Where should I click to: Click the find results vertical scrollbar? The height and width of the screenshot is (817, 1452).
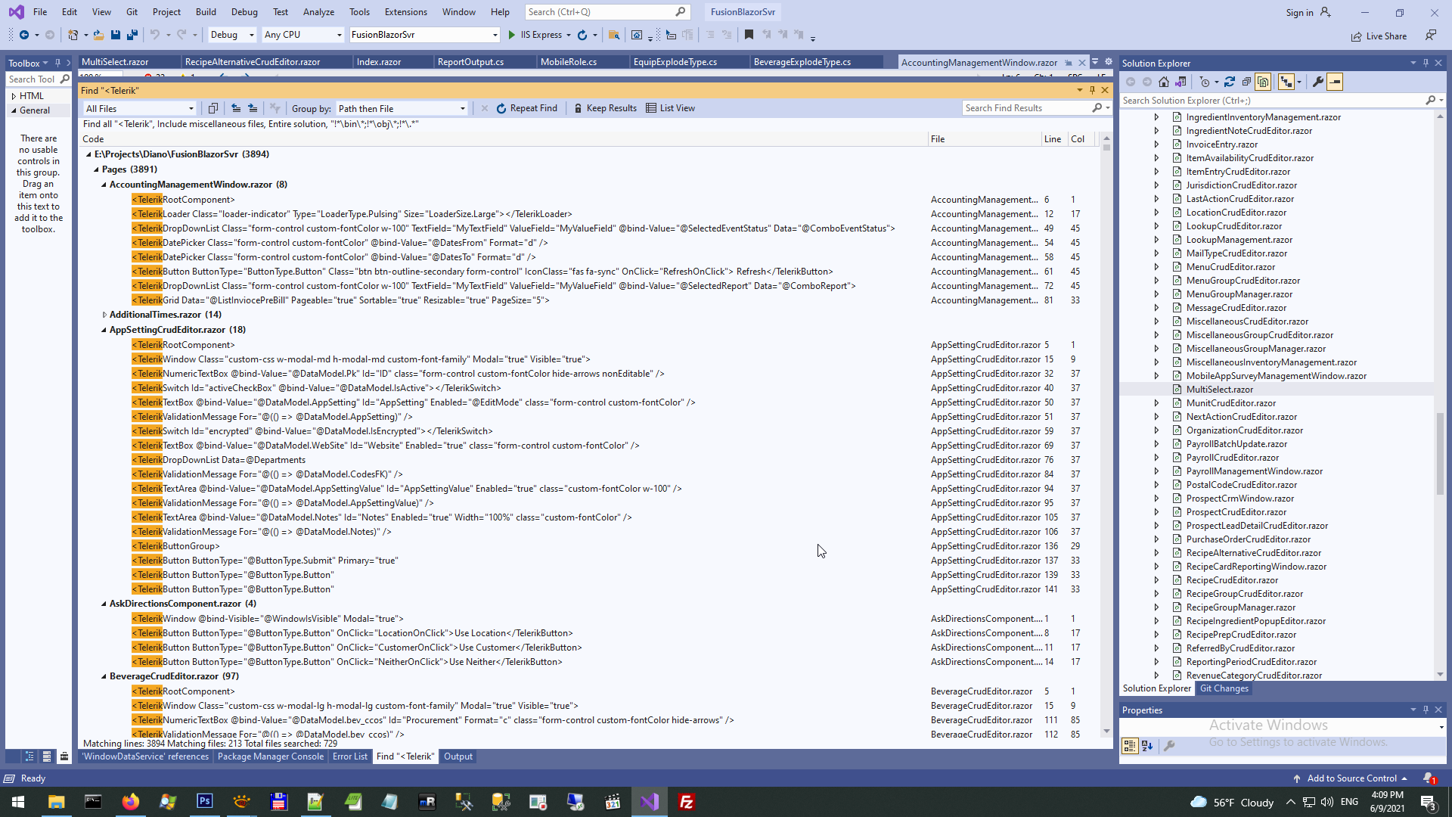1106,434
